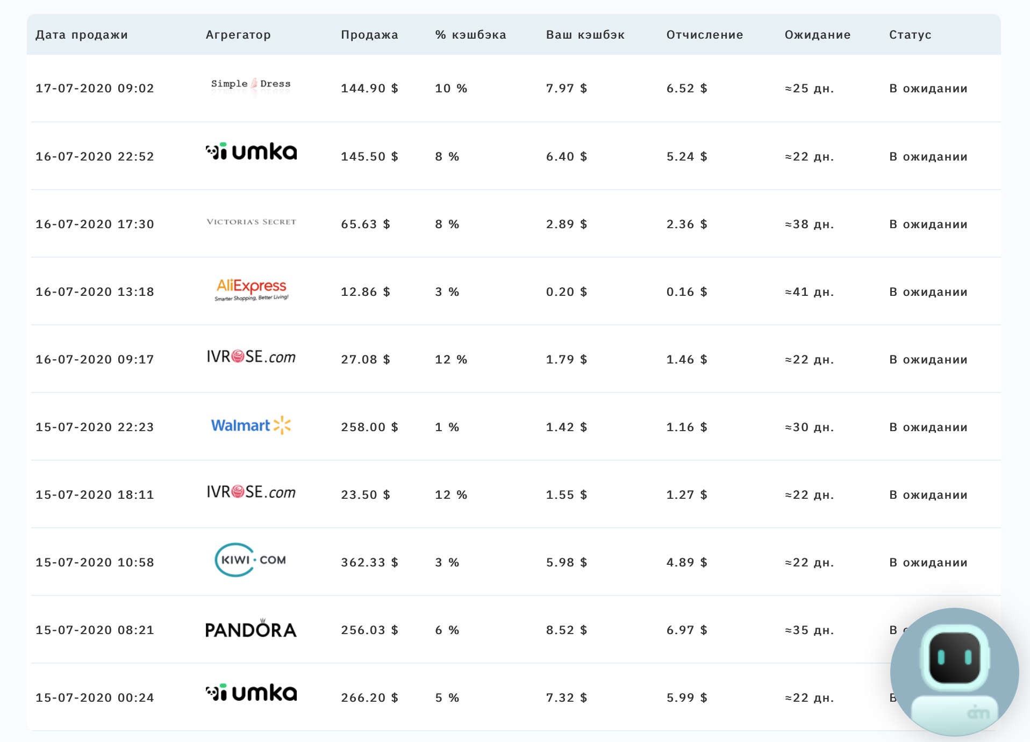Click the AliExpress logo

click(251, 289)
